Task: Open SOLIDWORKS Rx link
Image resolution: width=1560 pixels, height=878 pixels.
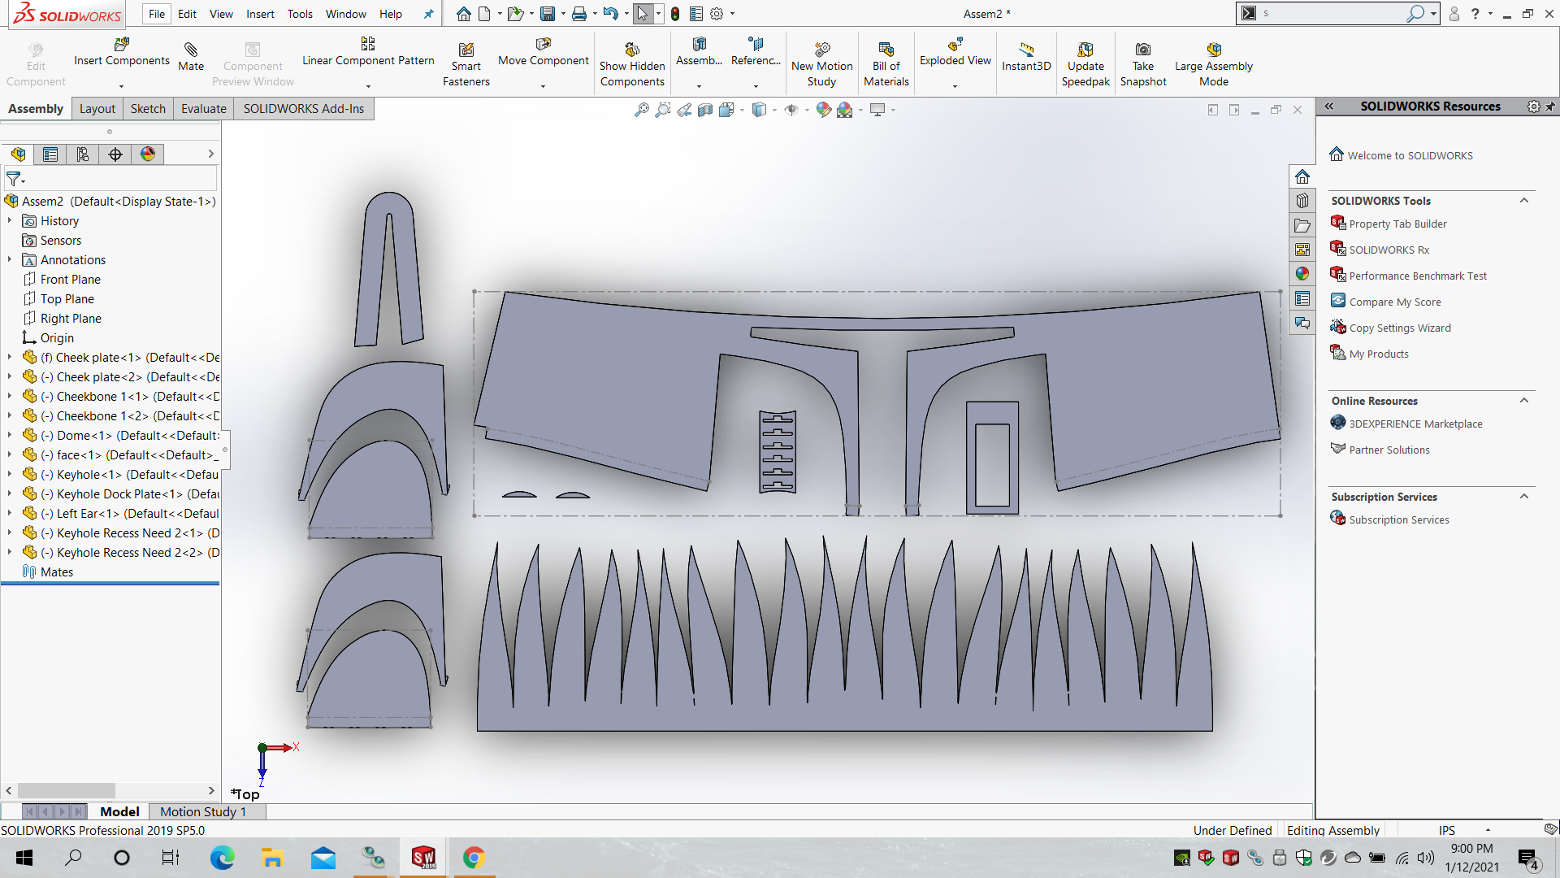Action: (1389, 250)
